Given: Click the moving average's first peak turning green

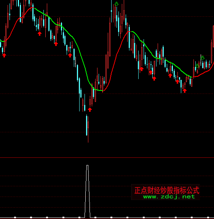Looking at the screenshot, I should point(33,8).
